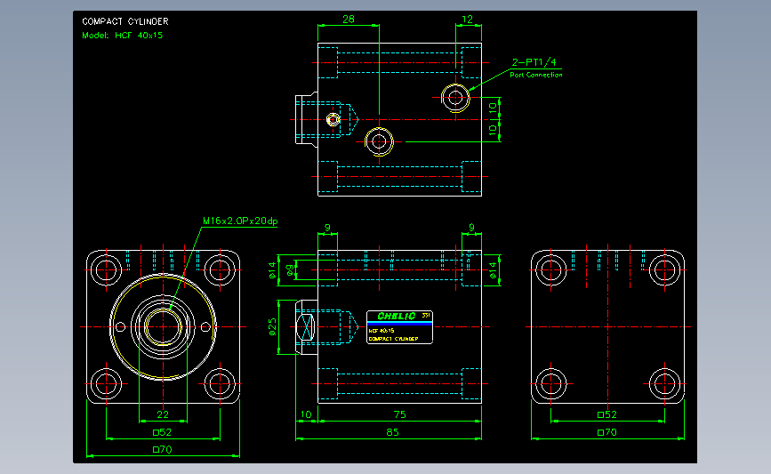Screen dimensions: 771x474
Task: Select the 9 dimension above side view's left end
Action: coord(327,228)
